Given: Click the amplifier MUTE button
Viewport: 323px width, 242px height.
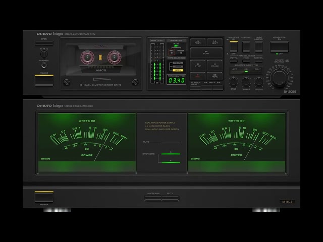Looking at the screenshot, I should click(x=170, y=198).
